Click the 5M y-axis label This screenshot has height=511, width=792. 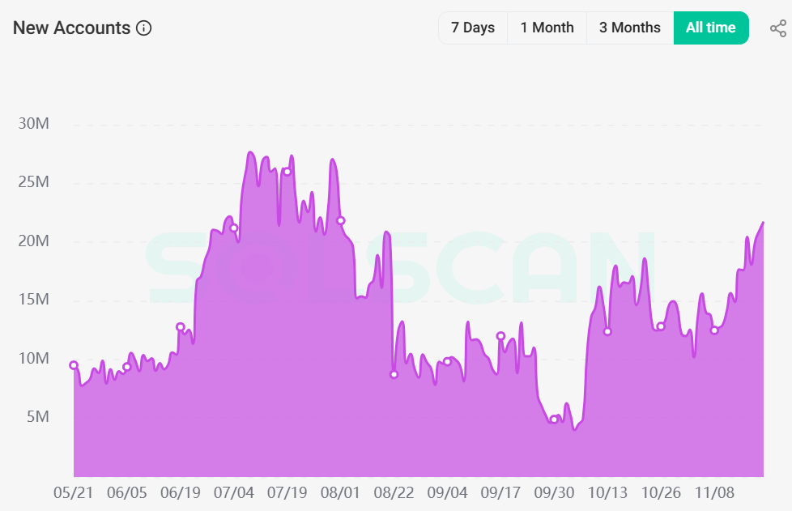click(38, 416)
